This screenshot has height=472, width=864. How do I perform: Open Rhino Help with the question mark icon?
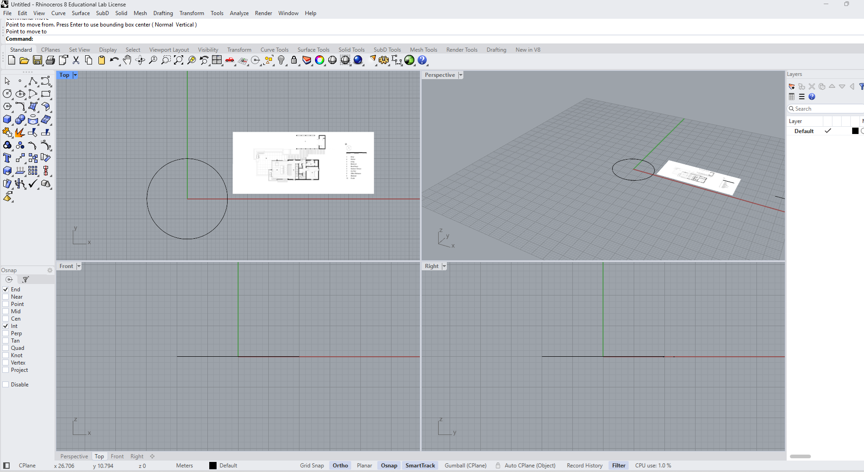[422, 60]
